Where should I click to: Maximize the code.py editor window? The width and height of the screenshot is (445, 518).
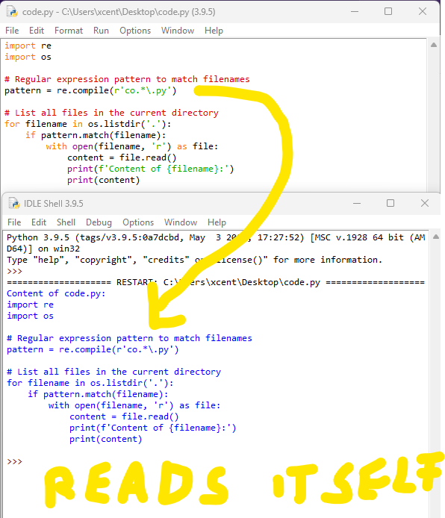point(388,11)
